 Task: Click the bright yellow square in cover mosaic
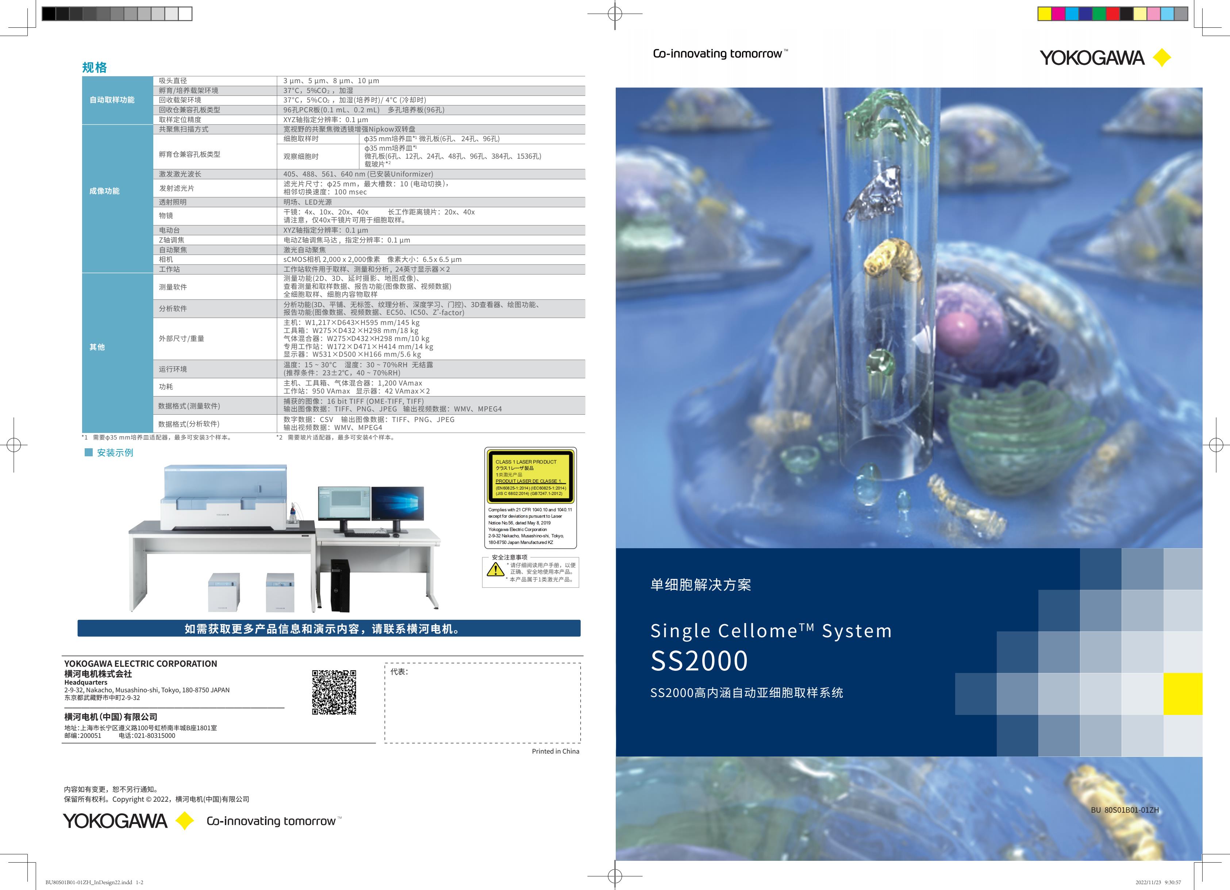pos(1183,694)
